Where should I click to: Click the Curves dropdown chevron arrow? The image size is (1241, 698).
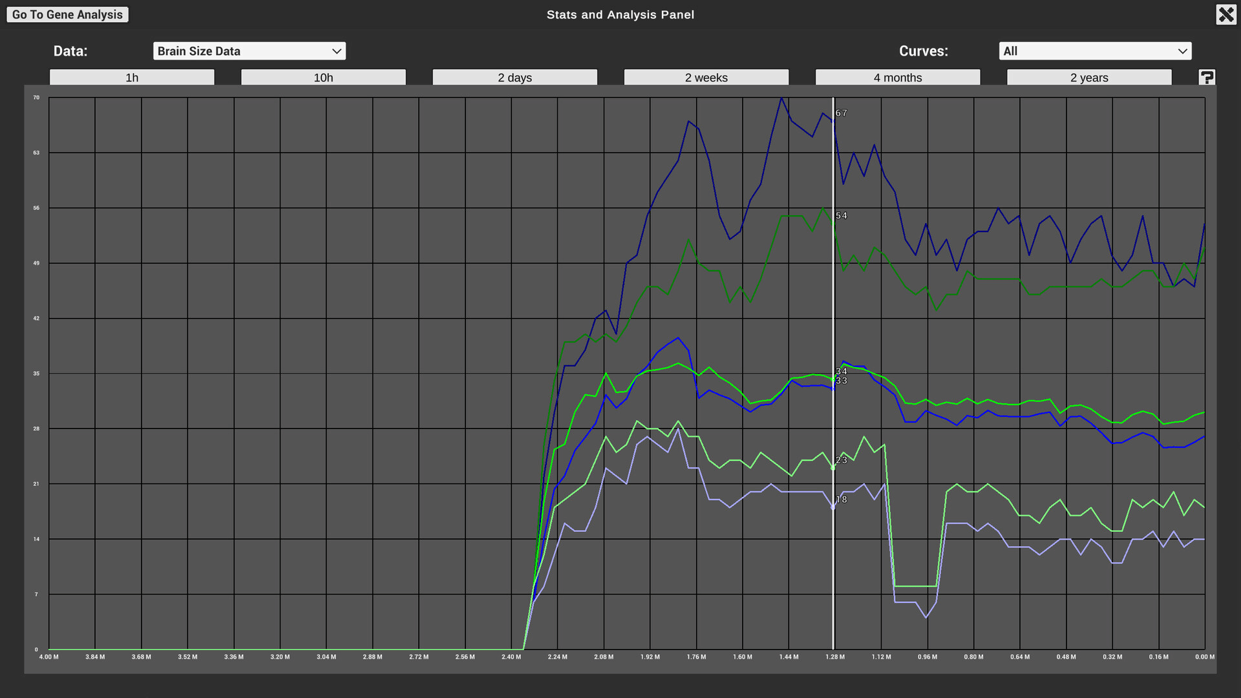[x=1182, y=51]
